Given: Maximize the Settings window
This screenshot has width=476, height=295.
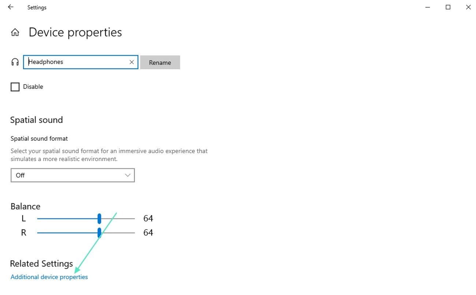Looking at the screenshot, I should (x=448, y=7).
